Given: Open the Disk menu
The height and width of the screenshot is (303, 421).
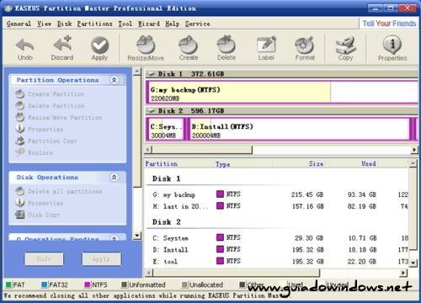Looking at the screenshot, I should (x=65, y=24).
